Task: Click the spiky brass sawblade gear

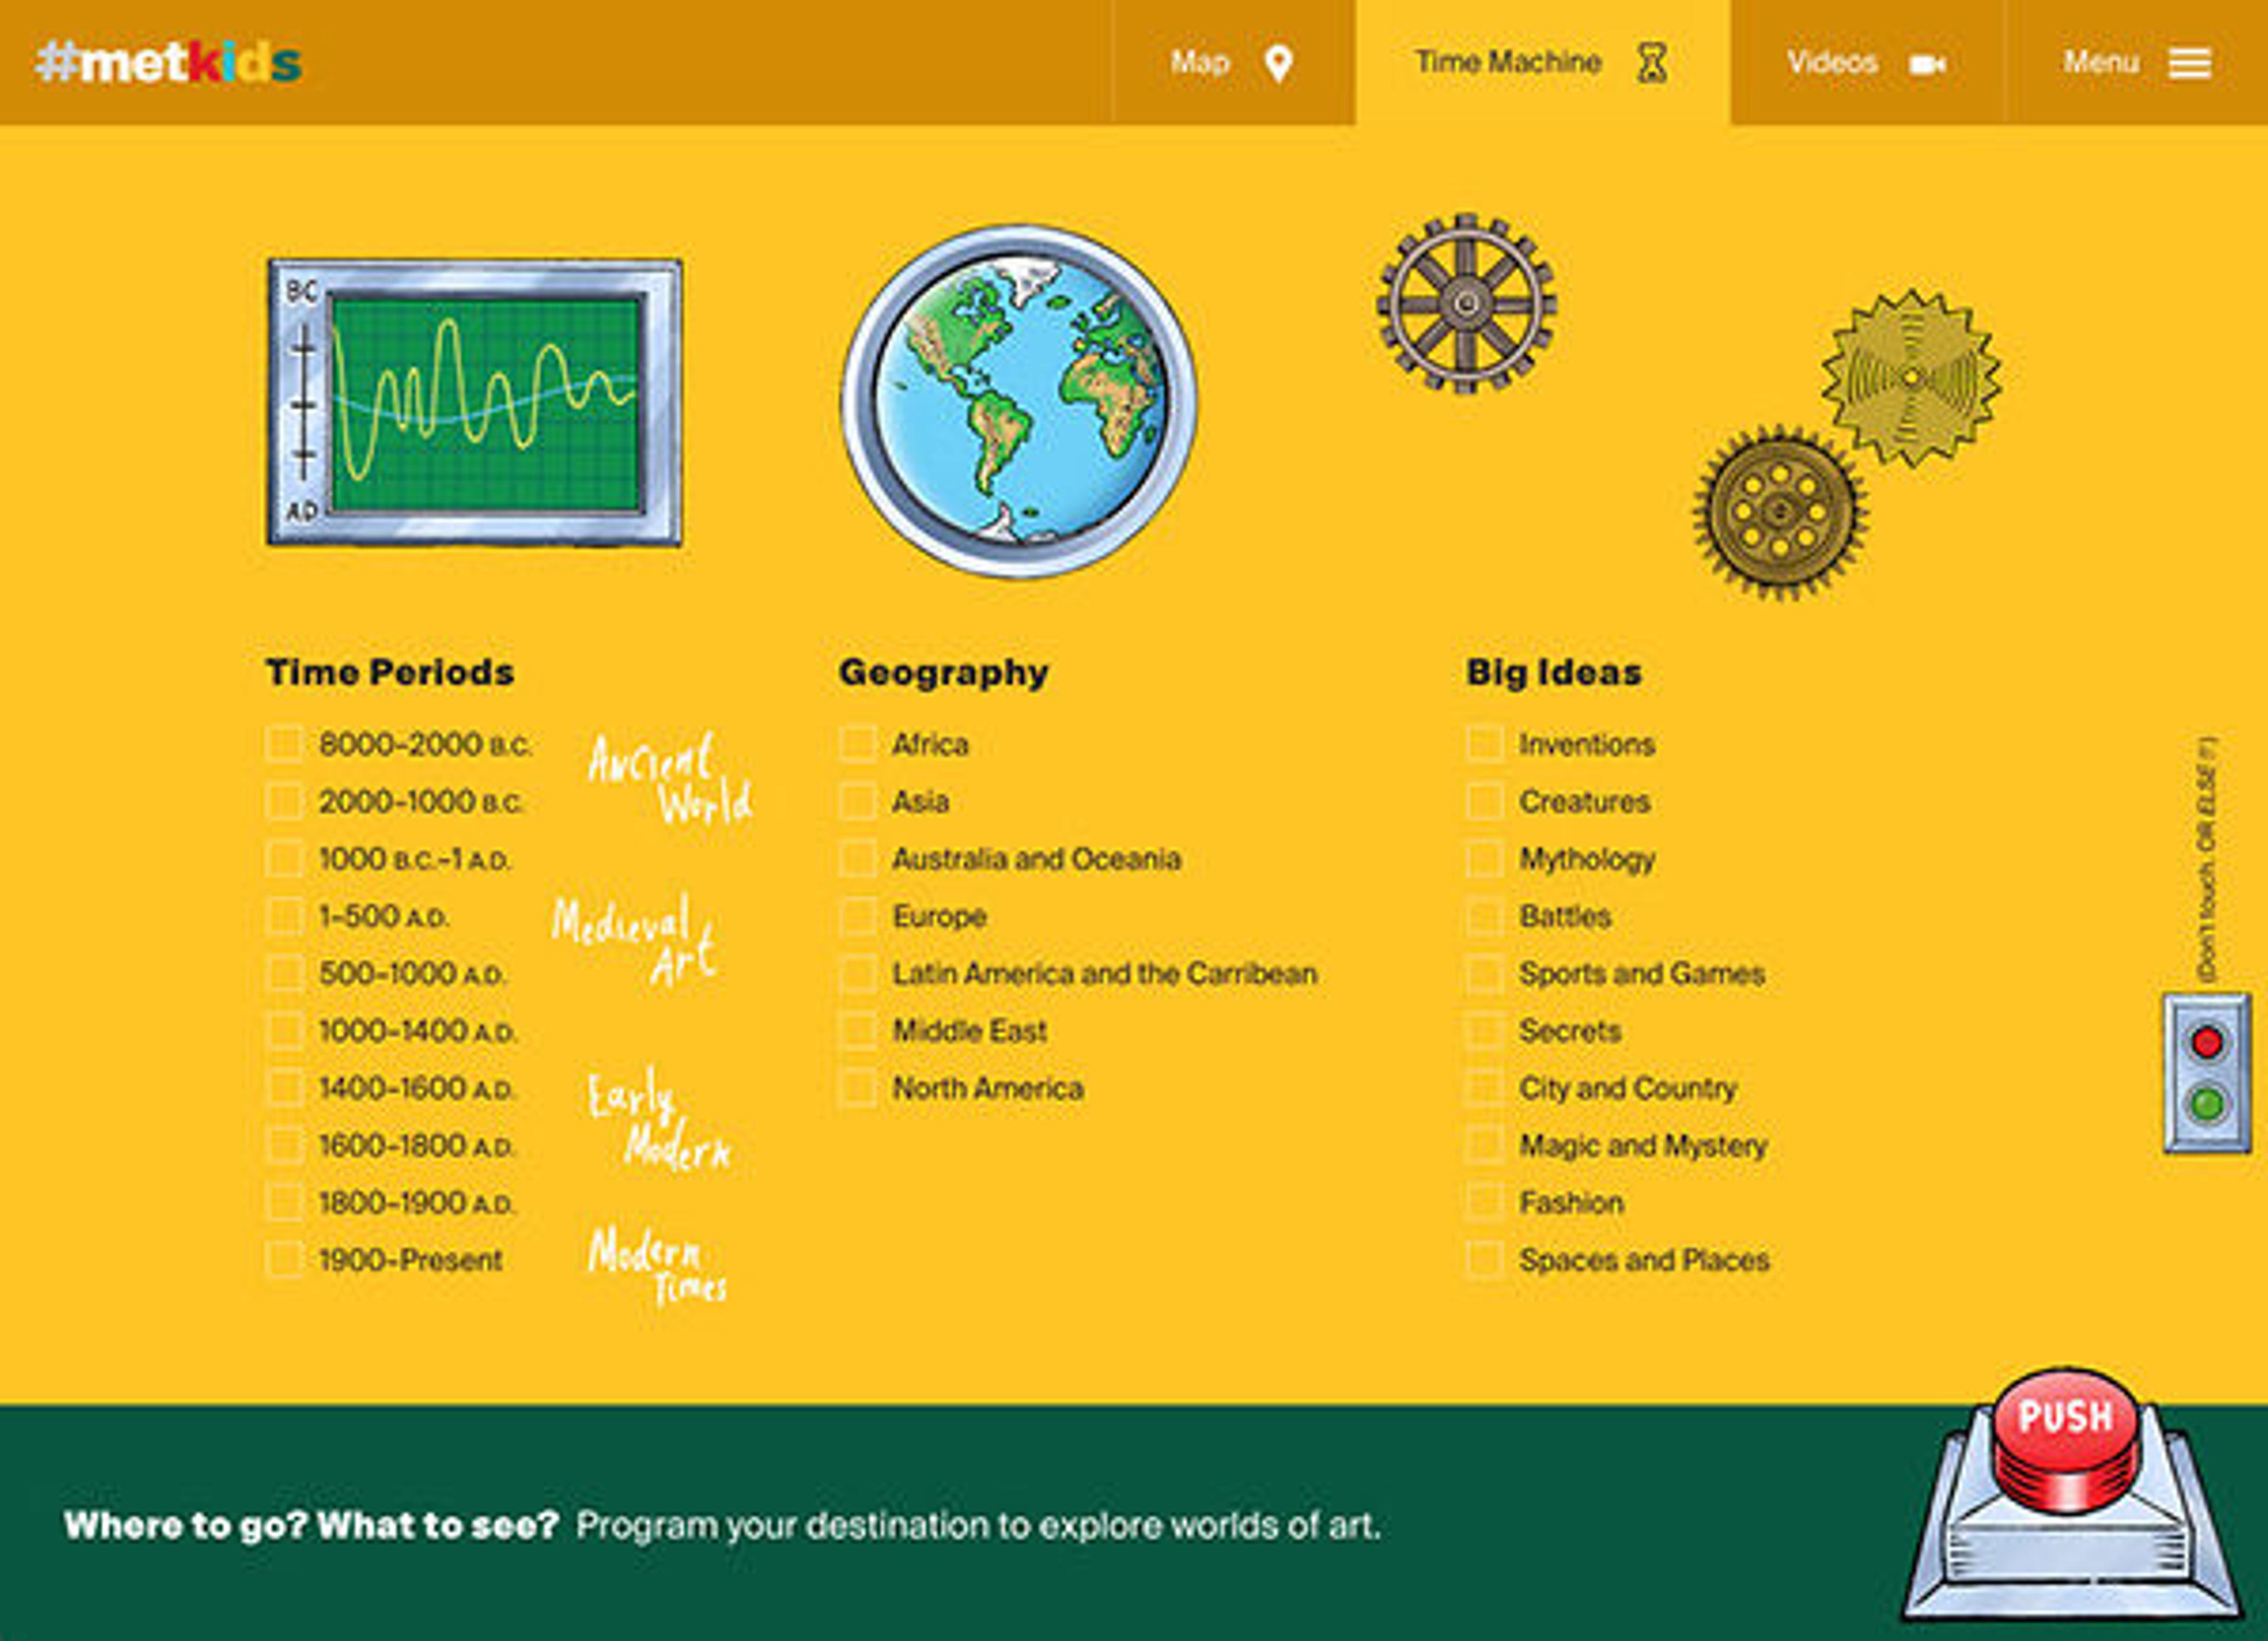Action: [x=1911, y=378]
